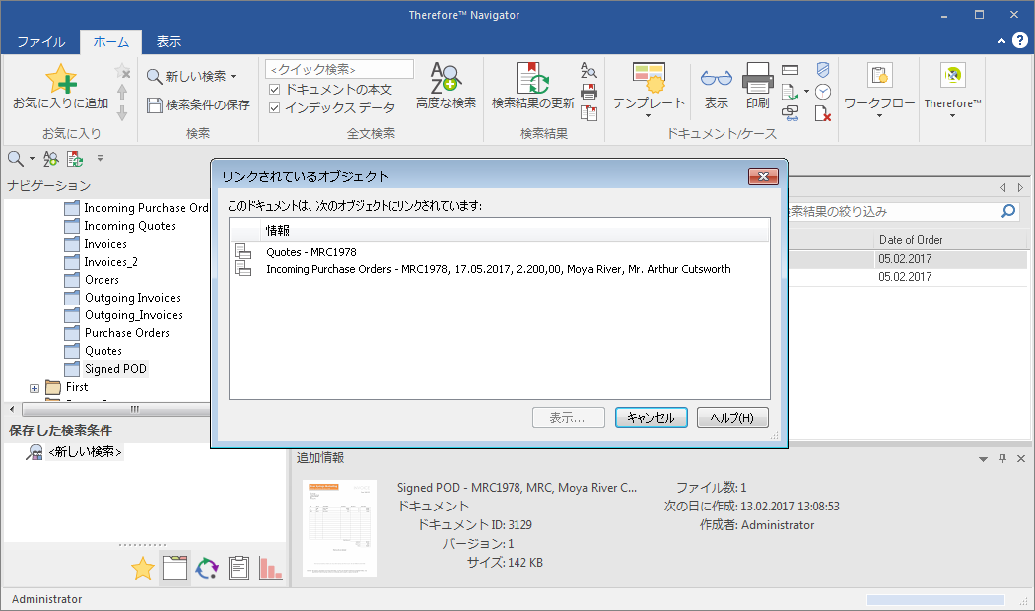Open dropdown arrow next to document export icon

[x=807, y=92]
